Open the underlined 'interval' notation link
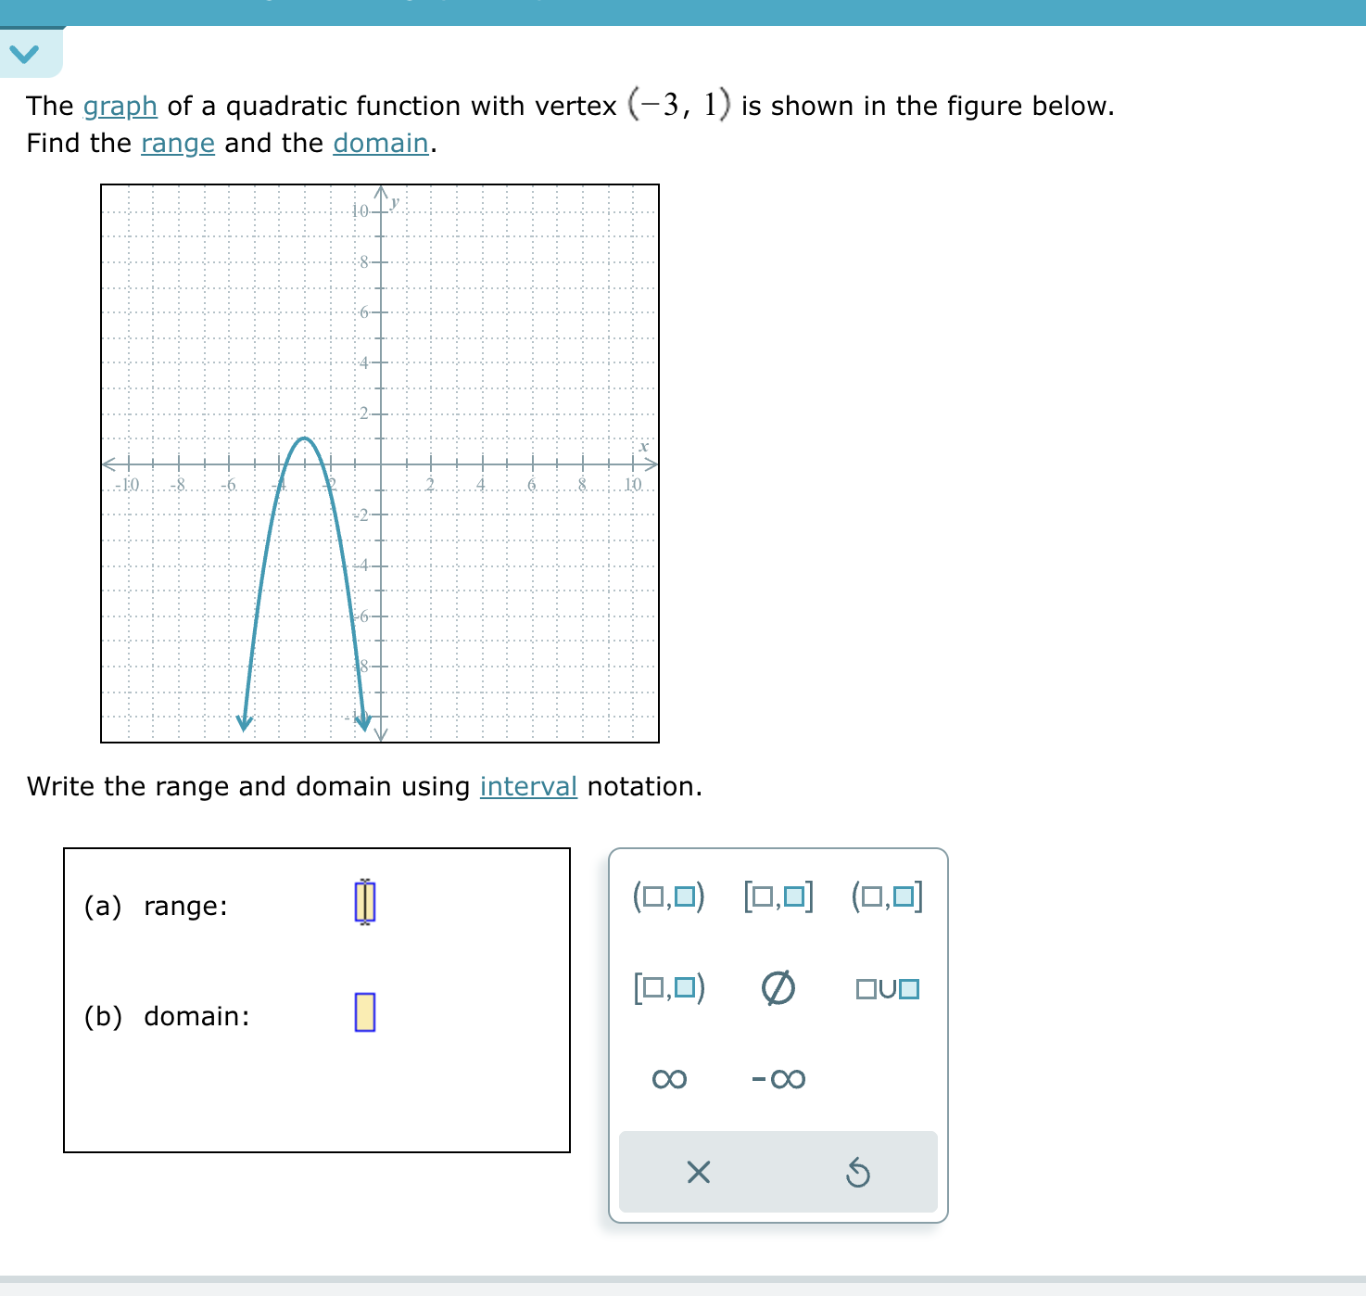Screen dimensions: 1366x1296 coord(528,786)
